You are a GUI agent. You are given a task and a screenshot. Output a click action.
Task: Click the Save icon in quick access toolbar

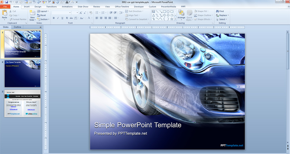click(7, 2)
